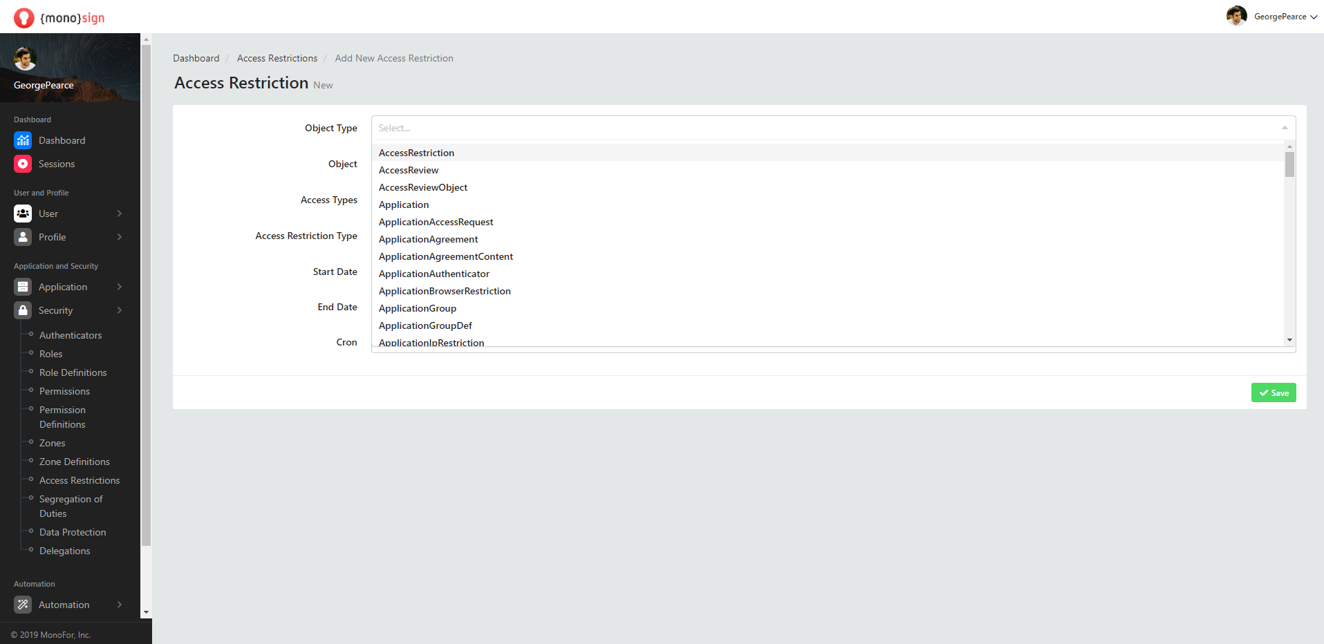This screenshot has width=1324, height=644.
Task: Click the User group icon
Action: (23, 214)
